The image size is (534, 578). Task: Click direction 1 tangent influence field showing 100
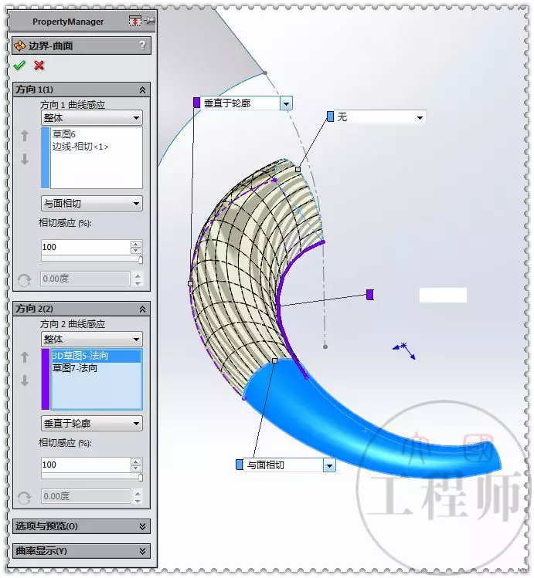86,248
